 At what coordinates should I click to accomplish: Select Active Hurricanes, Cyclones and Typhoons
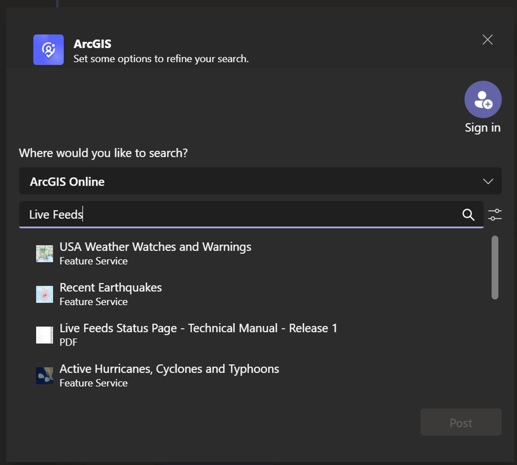(169, 369)
